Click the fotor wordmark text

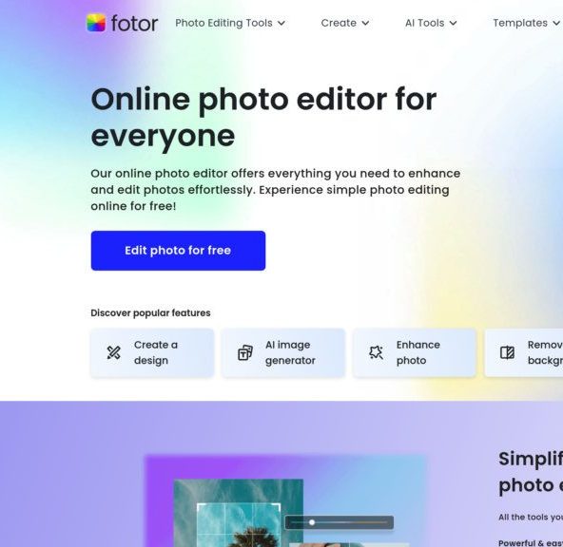[x=135, y=24]
